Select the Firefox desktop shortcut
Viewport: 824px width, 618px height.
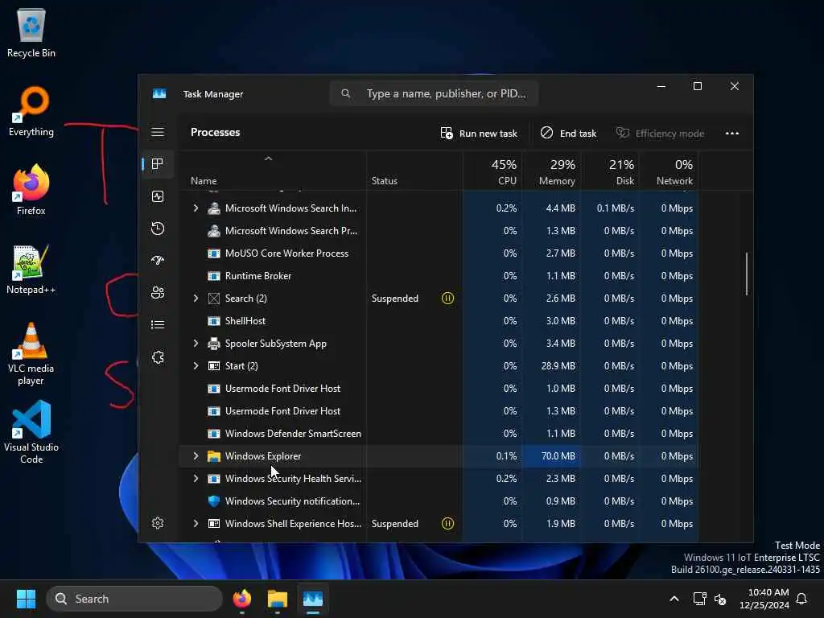coord(31,190)
